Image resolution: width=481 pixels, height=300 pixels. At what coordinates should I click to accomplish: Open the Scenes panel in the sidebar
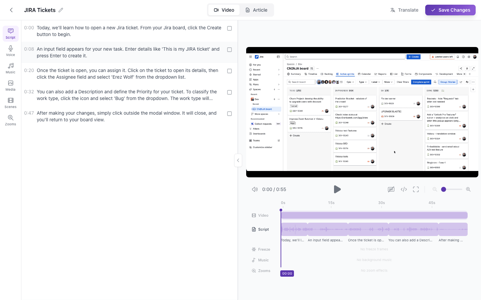point(10,103)
